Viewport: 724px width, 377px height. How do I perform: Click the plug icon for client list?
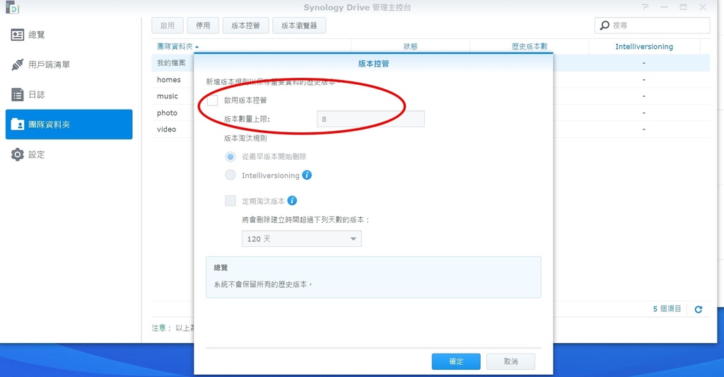coord(18,64)
